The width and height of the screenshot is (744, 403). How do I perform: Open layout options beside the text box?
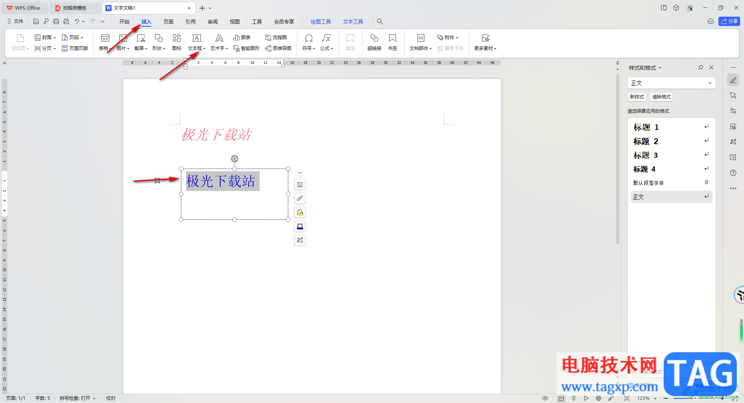point(300,184)
